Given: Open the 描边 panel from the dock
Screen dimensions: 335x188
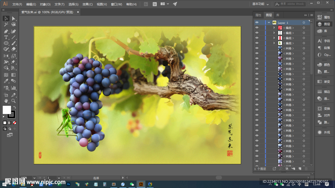Looking at the screenshot, I should 324,92.
